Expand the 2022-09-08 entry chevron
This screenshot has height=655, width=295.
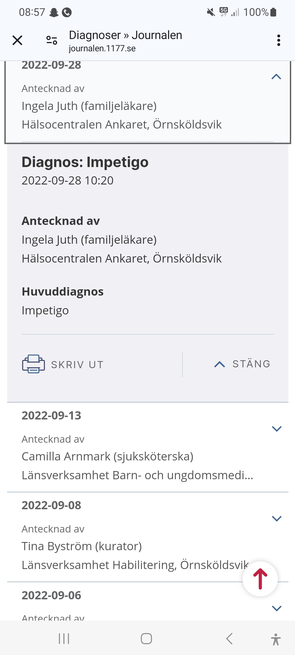click(x=277, y=519)
